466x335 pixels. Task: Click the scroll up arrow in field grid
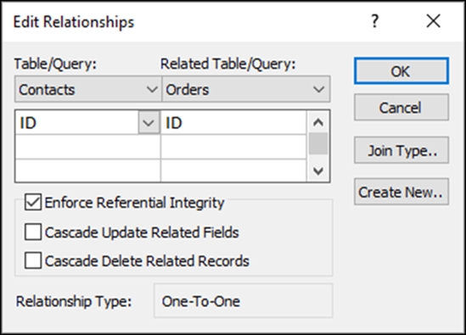click(318, 122)
